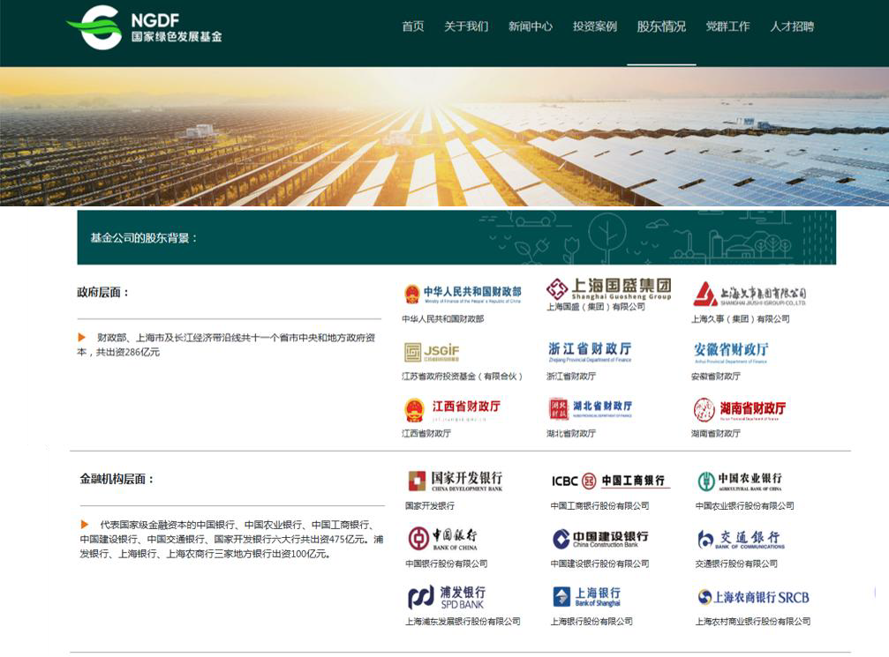Open the 首页 home menu item
The width and height of the screenshot is (889, 657).
413,26
